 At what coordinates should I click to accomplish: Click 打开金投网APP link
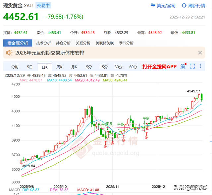click(x=159, y=67)
